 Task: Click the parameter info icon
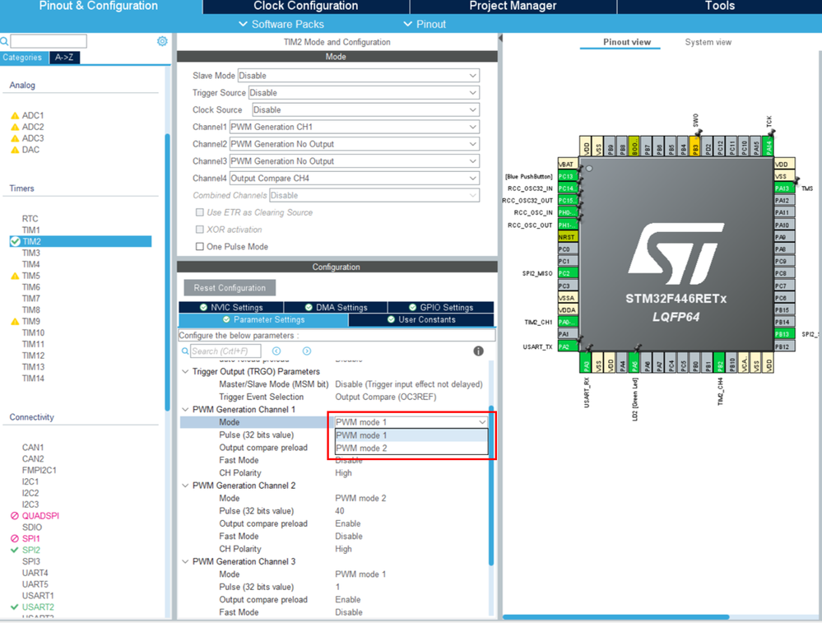478,351
